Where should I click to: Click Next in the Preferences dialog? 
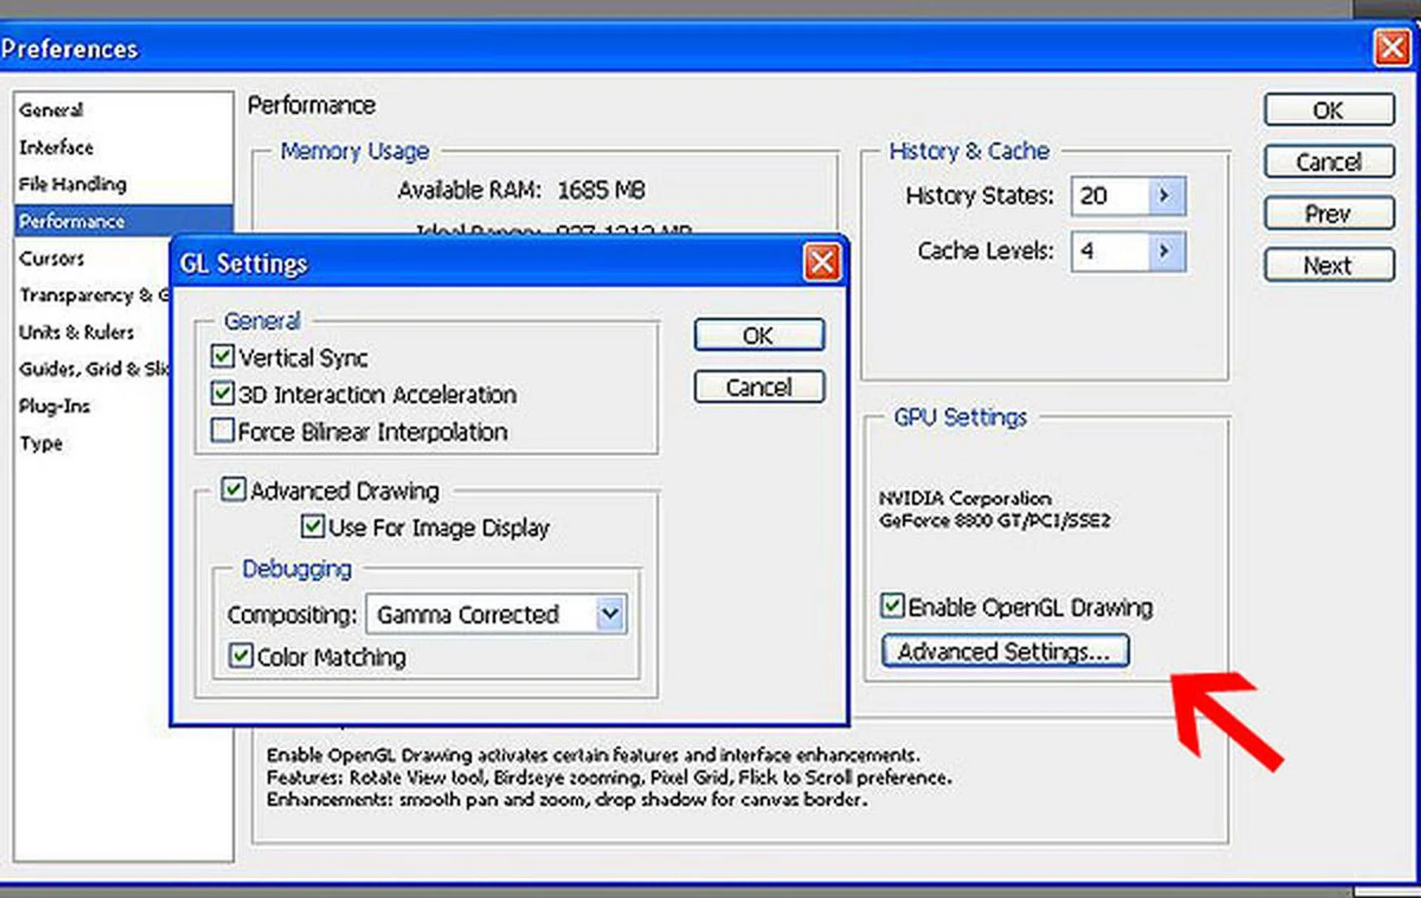(1328, 265)
